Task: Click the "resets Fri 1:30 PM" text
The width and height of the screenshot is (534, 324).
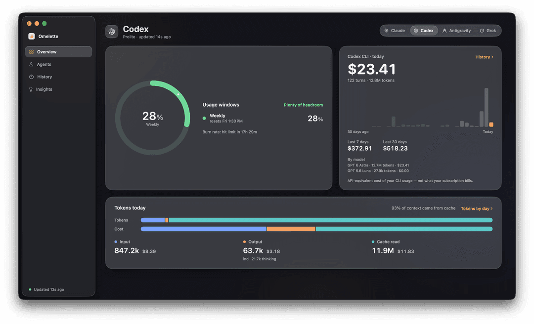Action: (x=226, y=121)
